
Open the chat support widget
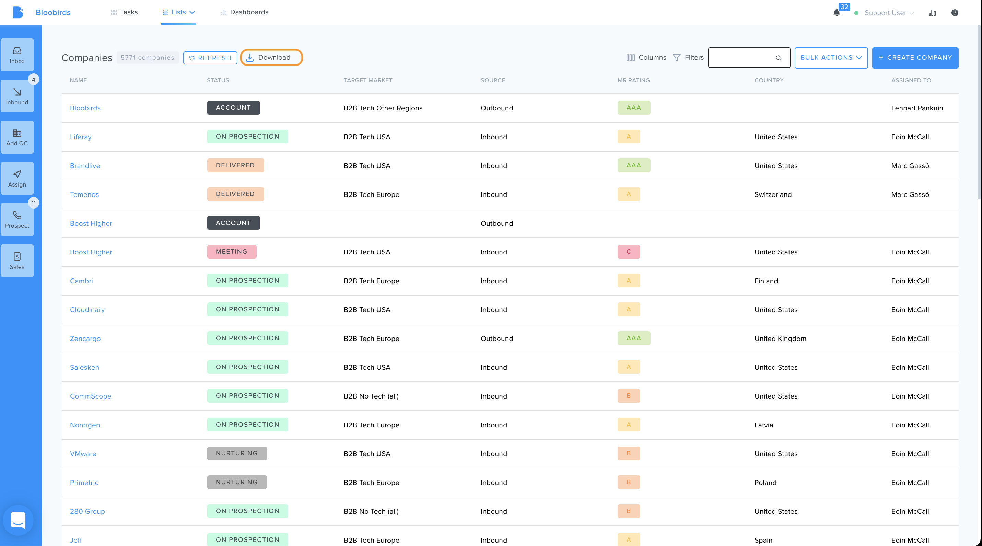18,520
